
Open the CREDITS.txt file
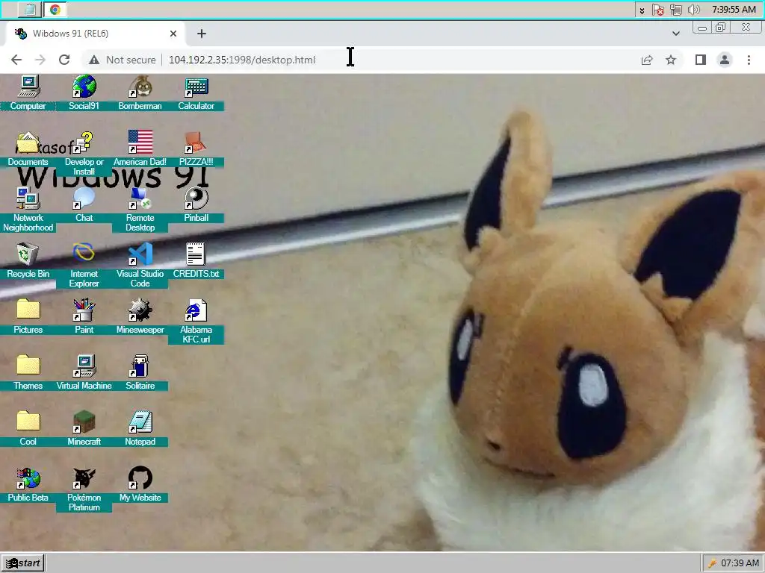click(x=196, y=260)
